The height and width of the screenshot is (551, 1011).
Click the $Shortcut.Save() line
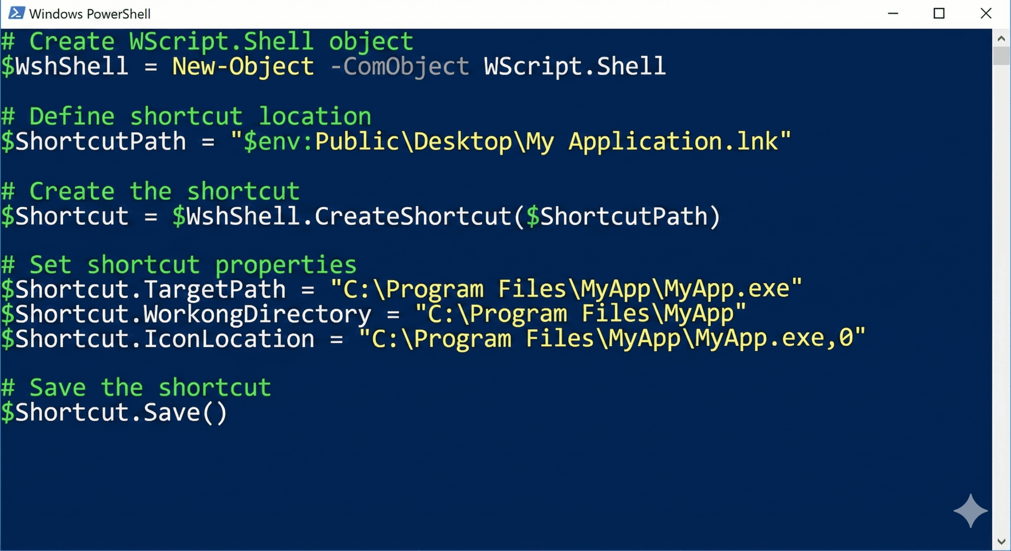[114, 412]
